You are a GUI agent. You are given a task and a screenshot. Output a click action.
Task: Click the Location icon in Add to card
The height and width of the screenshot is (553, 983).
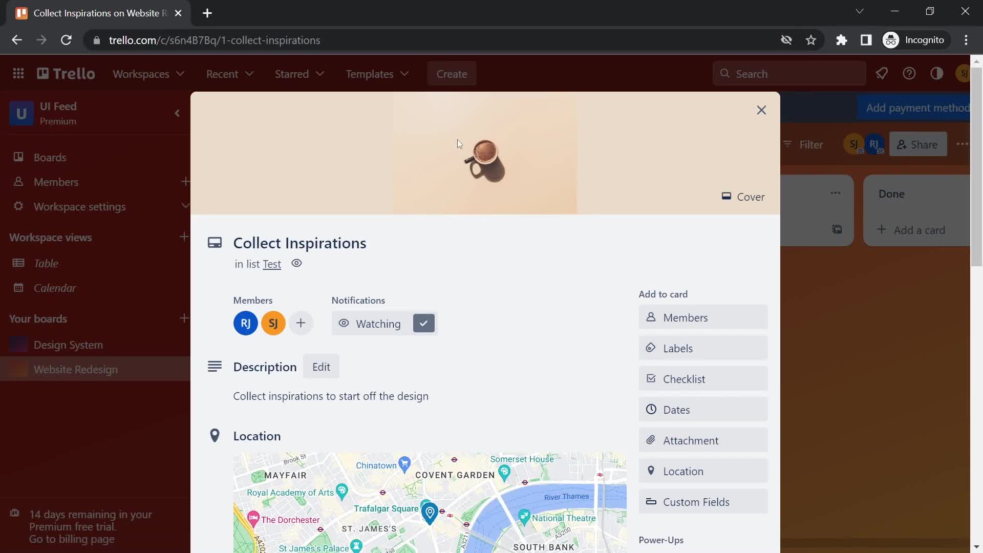coord(651,471)
